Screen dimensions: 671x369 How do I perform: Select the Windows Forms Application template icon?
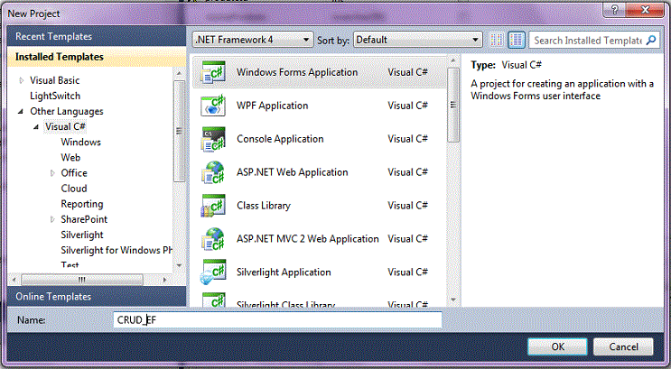tap(213, 72)
